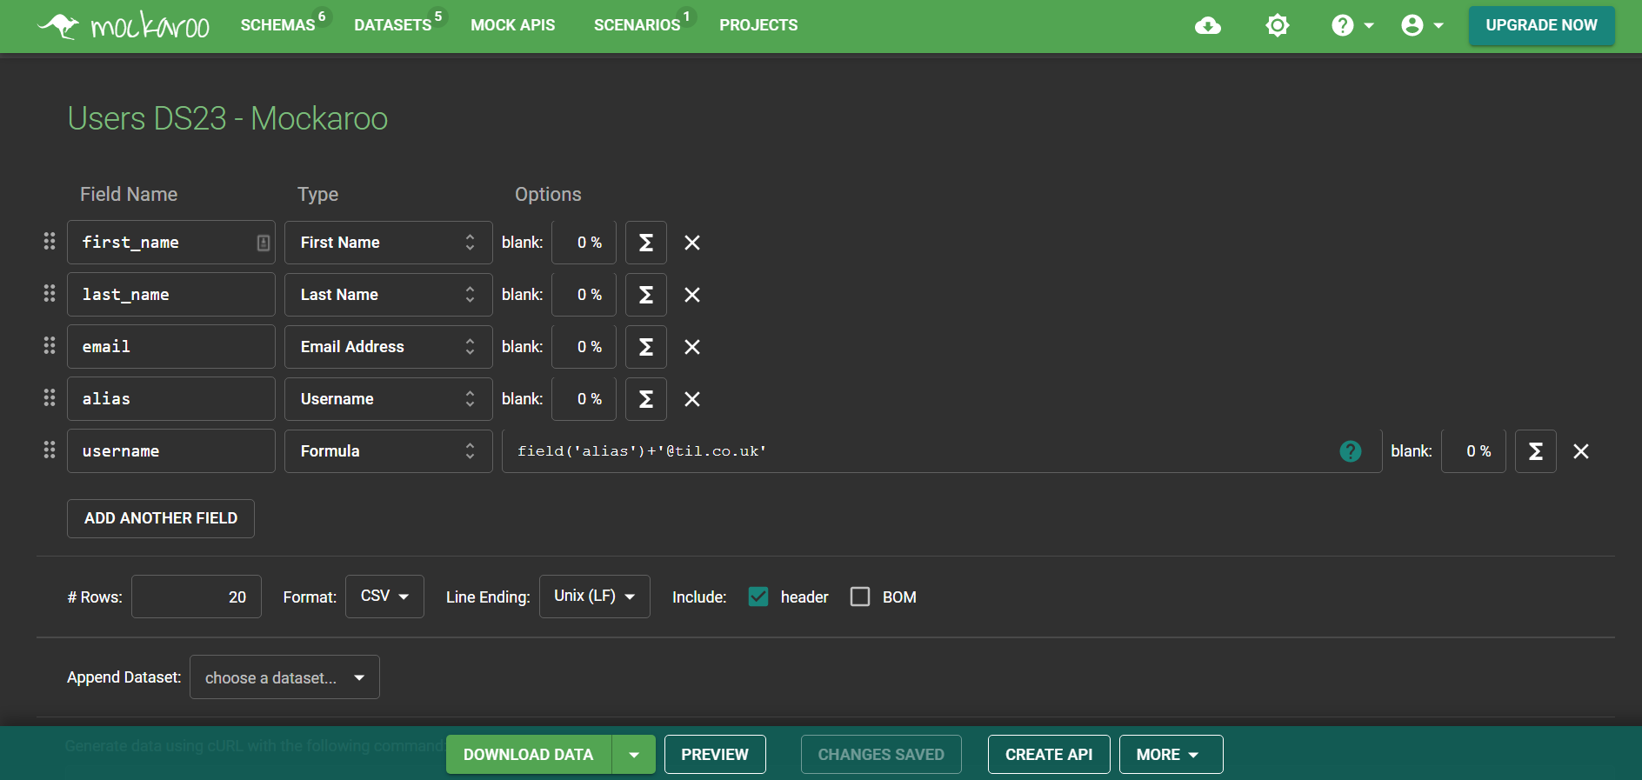
Task: Delete the alias field row
Action: [692, 399]
